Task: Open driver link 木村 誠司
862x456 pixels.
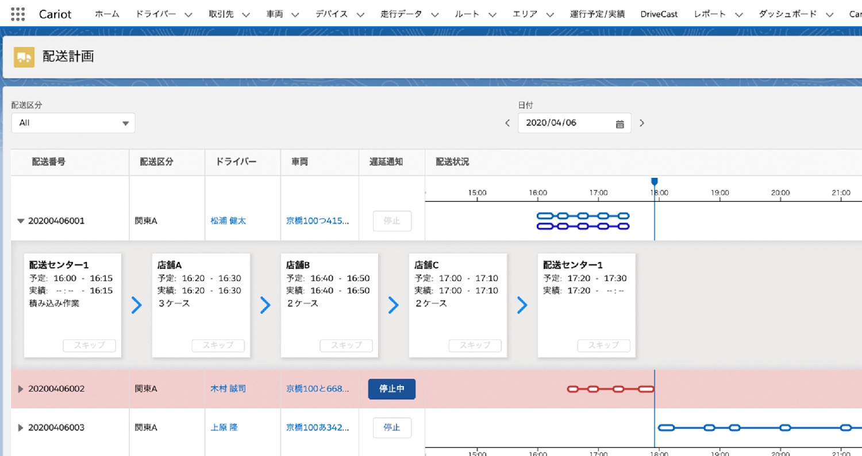Action: point(228,389)
